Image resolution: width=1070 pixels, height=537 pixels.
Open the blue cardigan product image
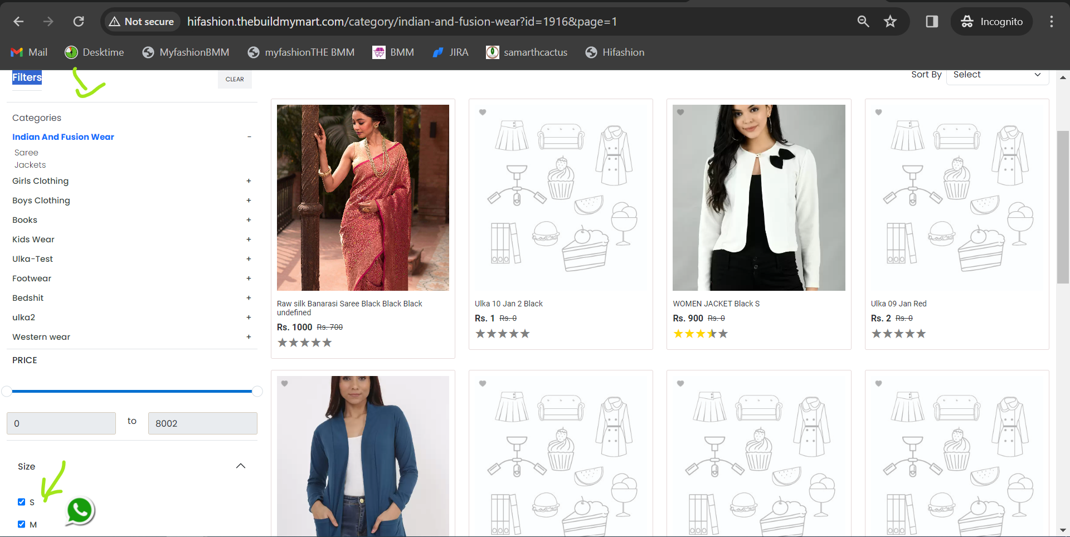coord(363,456)
